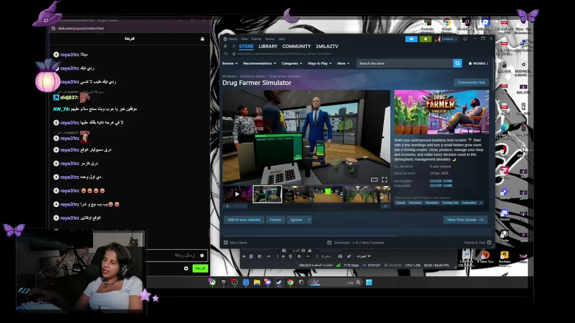Reload the Steam store page

coord(226,54)
